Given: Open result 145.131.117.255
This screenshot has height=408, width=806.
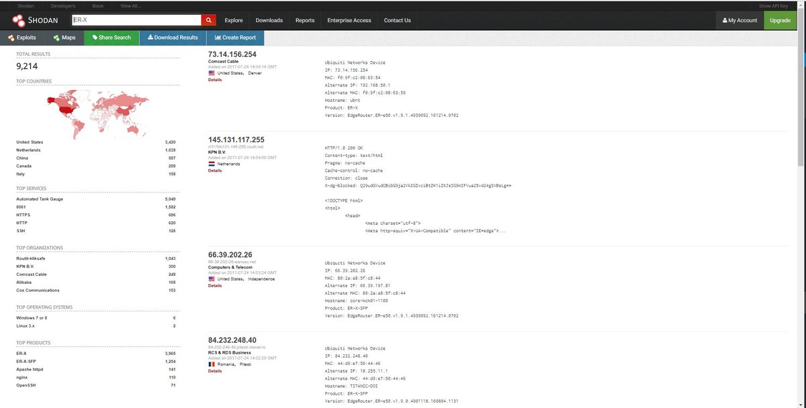Looking at the screenshot, I should 236,140.
